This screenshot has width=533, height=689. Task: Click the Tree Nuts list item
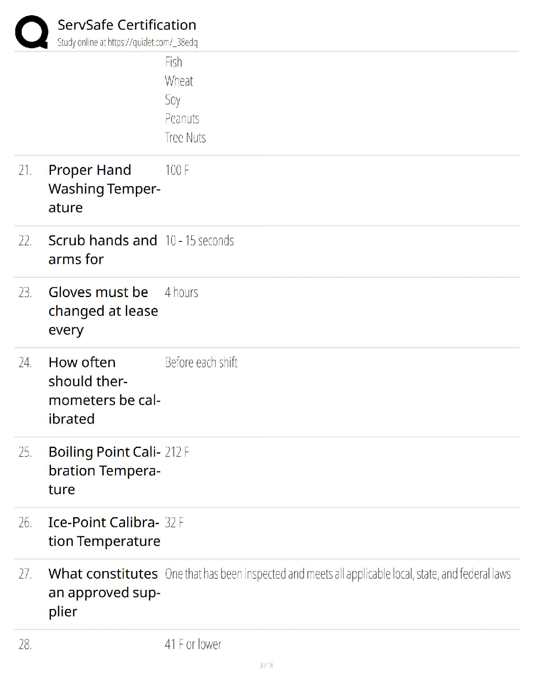click(x=185, y=137)
